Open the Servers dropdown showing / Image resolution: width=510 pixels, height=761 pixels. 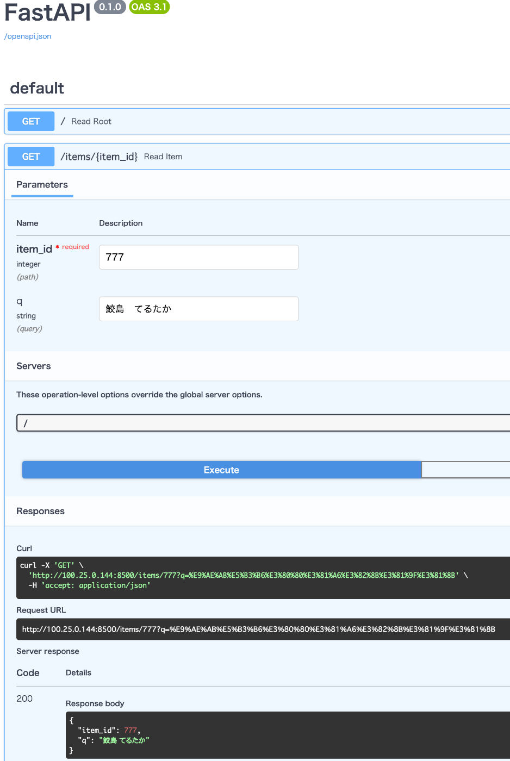pos(263,423)
